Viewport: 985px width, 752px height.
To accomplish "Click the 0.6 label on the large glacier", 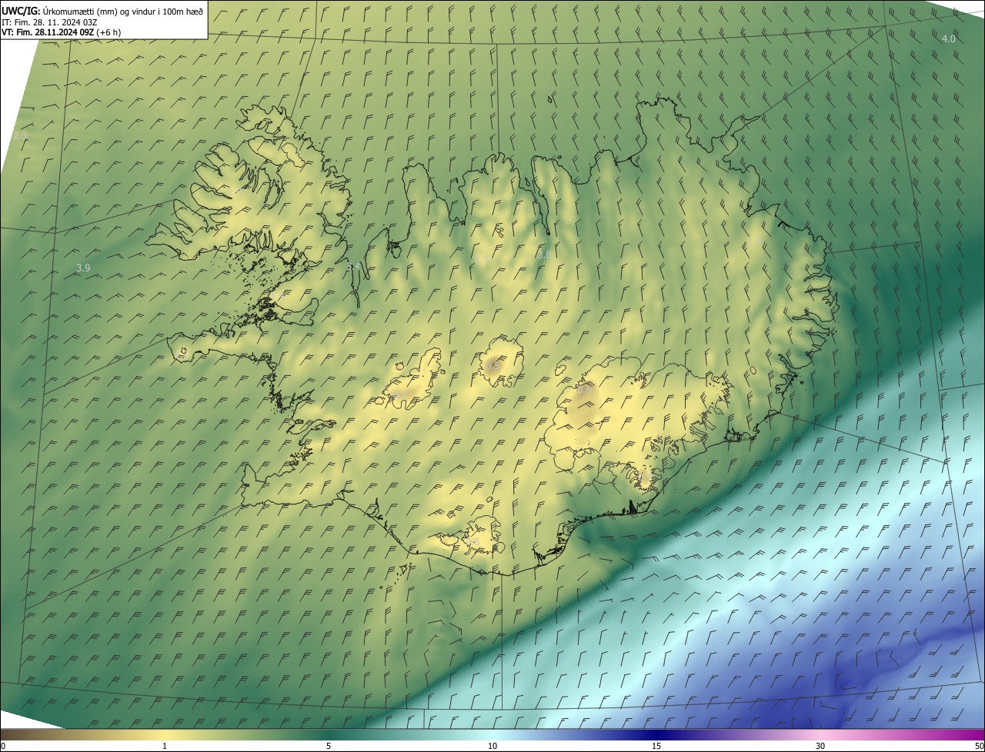I will 584,391.
